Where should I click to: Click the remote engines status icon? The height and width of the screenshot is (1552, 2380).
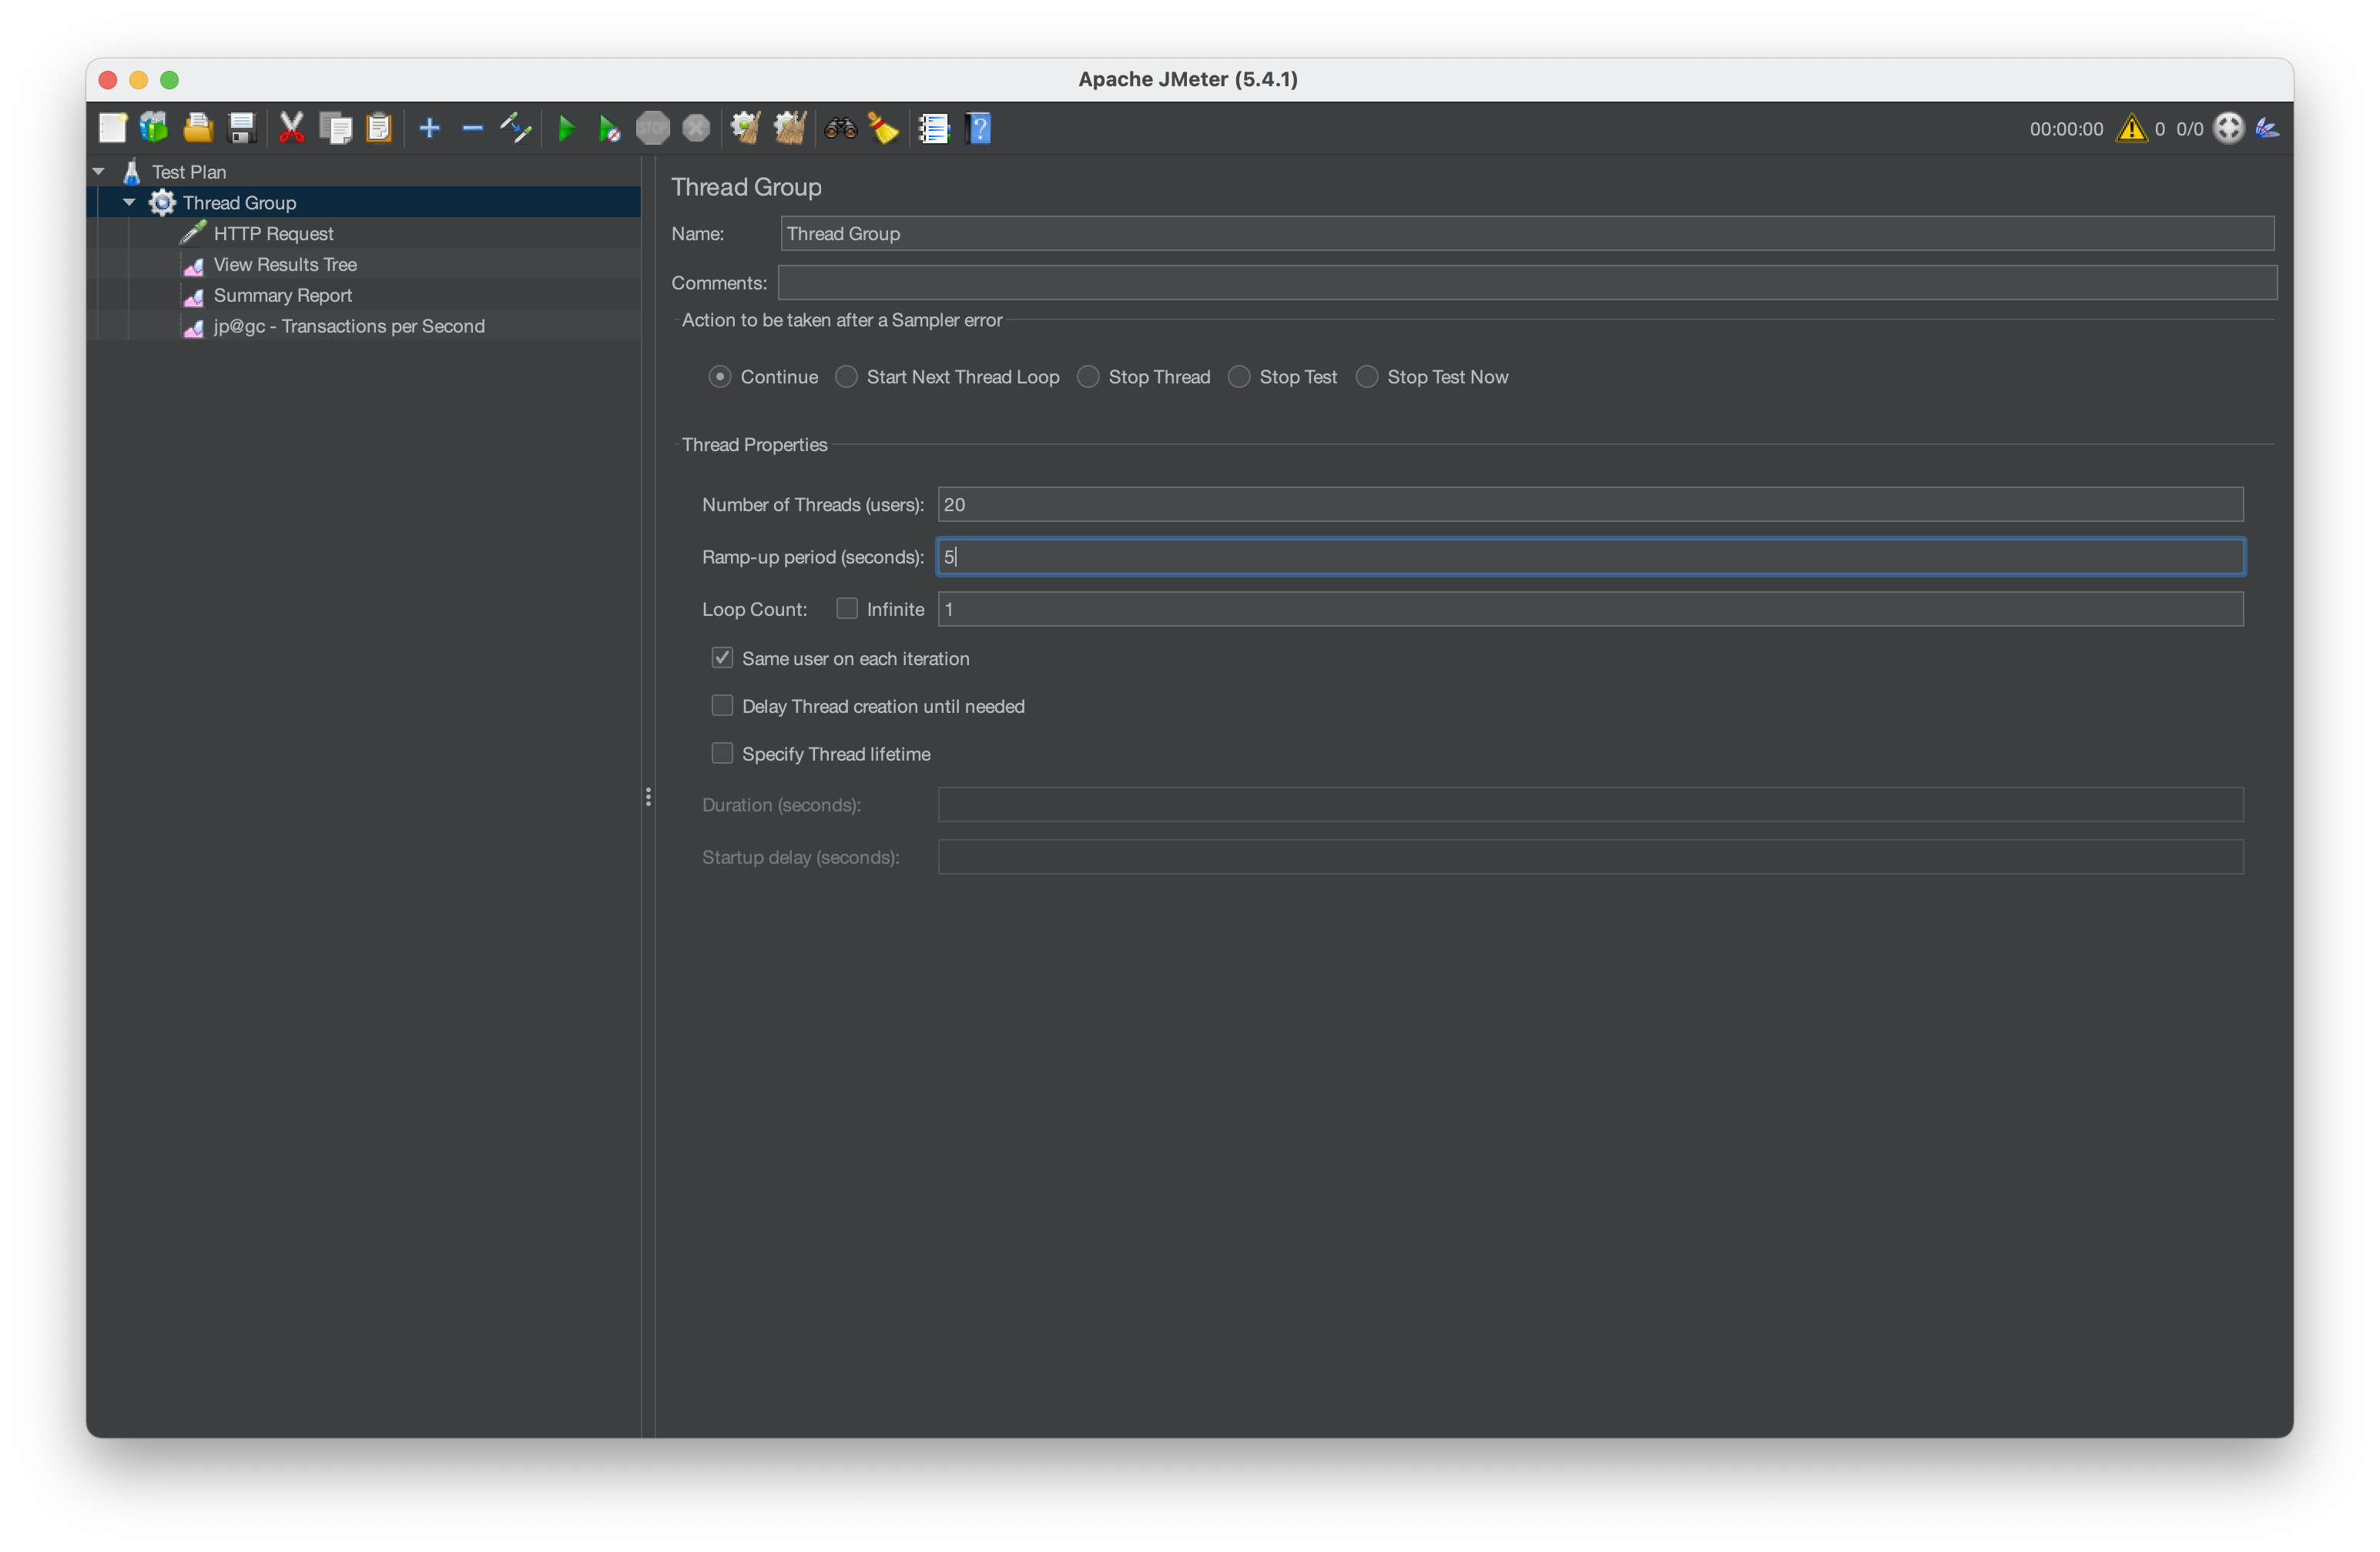[2228, 128]
